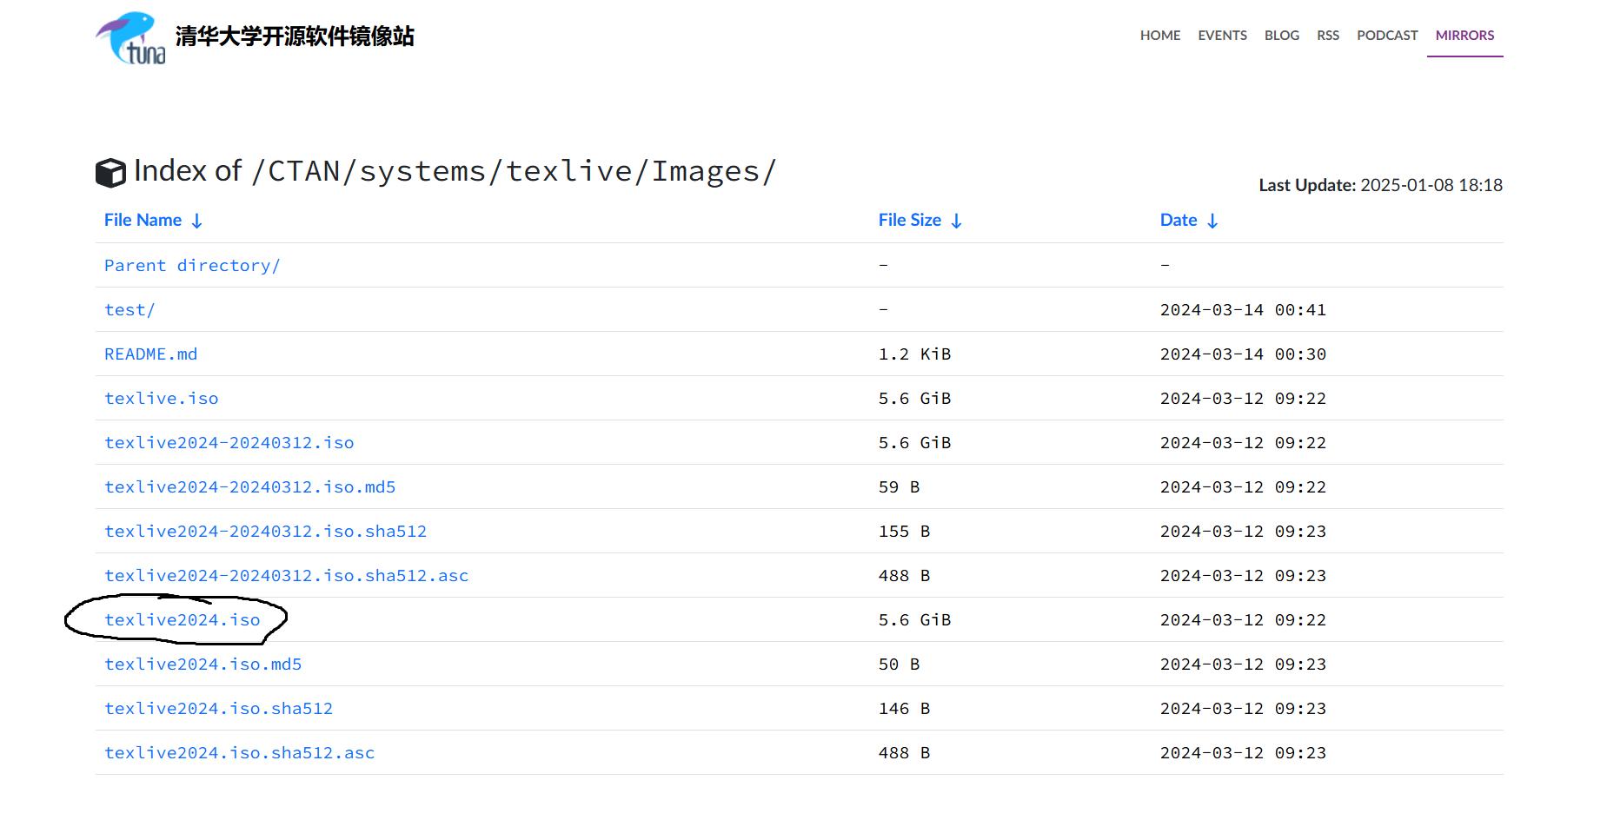Select the MIRRORS menu item
Image resolution: width=1607 pixels, height=820 pixels.
tap(1464, 36)
